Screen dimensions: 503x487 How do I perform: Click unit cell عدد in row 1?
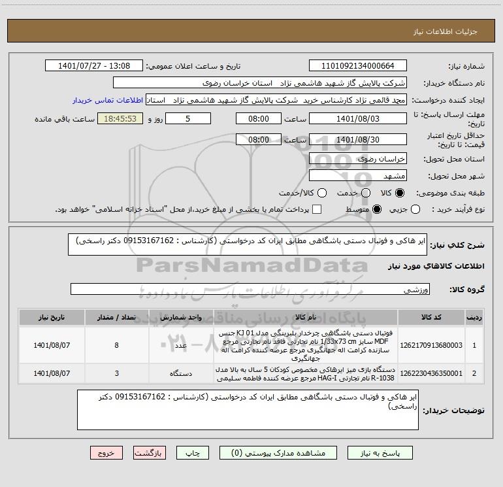181,345
